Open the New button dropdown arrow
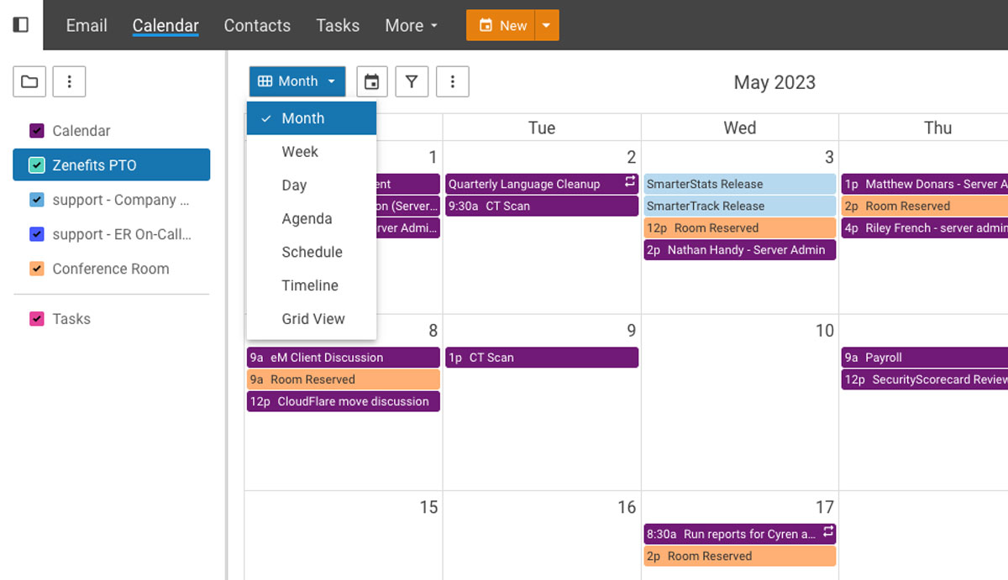 coord(547,25)
